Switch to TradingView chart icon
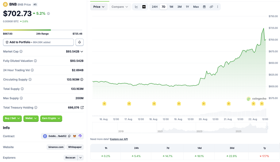 click(x=144, y=7)
